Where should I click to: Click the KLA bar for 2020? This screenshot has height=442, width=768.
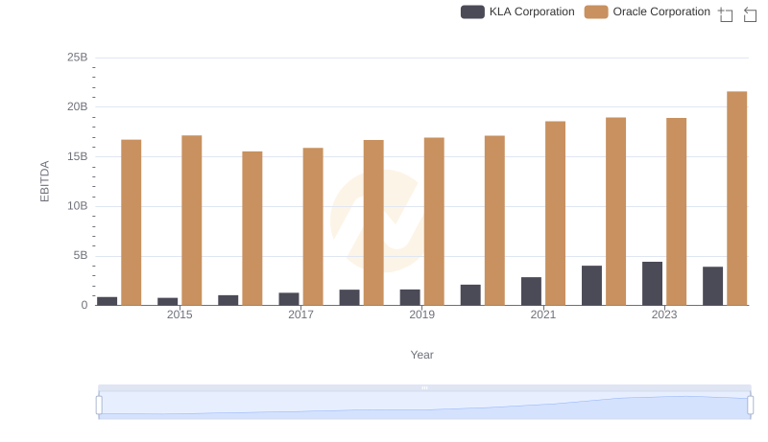click(x=470, y=295)
